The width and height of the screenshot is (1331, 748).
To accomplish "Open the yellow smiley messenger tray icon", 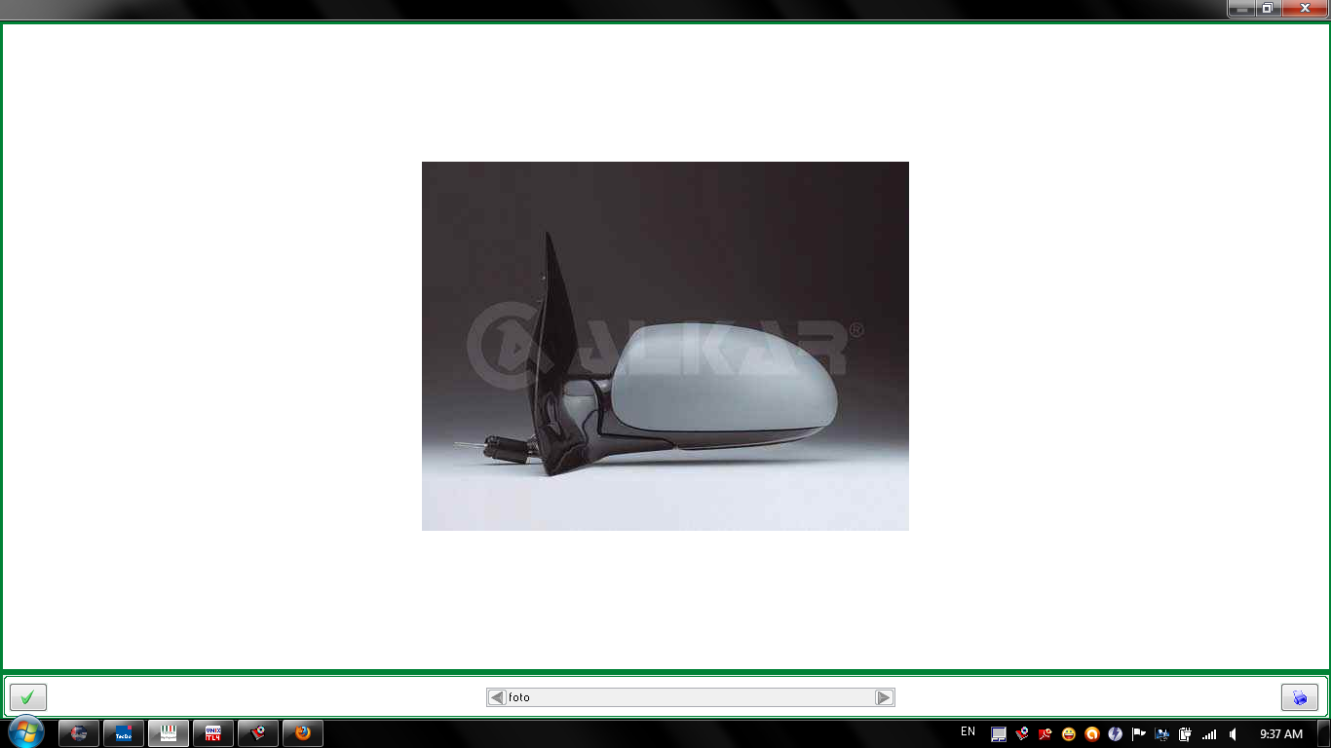I will 1069,734.
